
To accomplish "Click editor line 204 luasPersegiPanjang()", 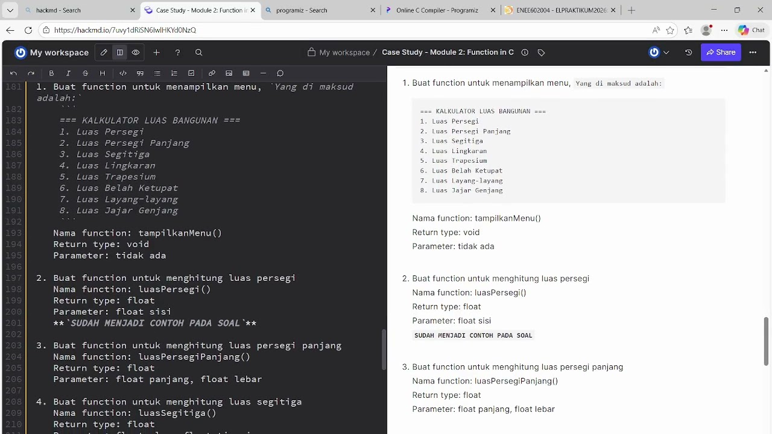I will [151, 357].
